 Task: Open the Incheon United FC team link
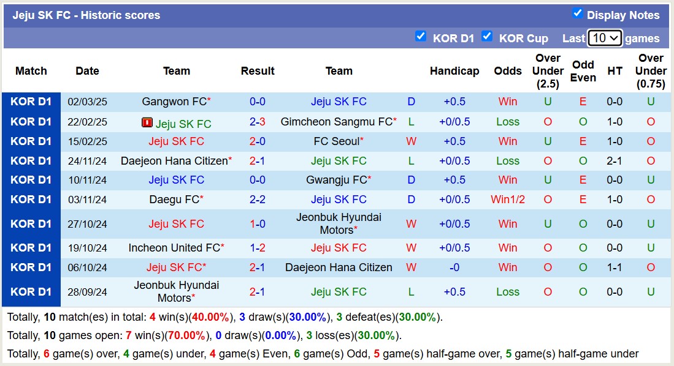tap(174, 248)
